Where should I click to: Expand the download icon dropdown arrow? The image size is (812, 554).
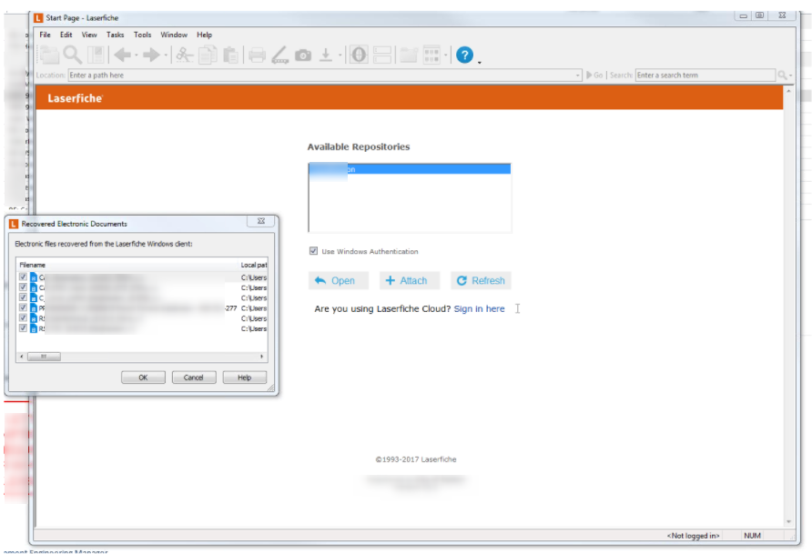(340, 55)
